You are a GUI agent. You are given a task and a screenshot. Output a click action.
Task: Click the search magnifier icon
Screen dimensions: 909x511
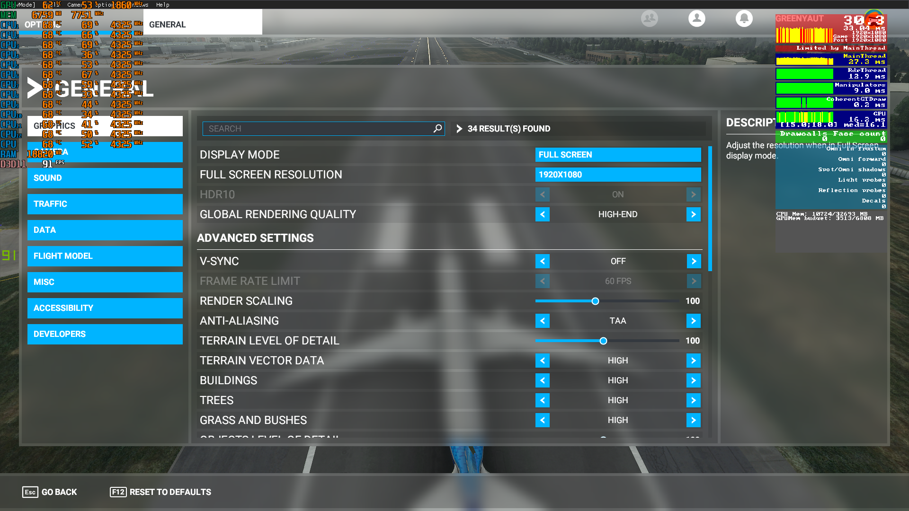click(x=437, y=129)
